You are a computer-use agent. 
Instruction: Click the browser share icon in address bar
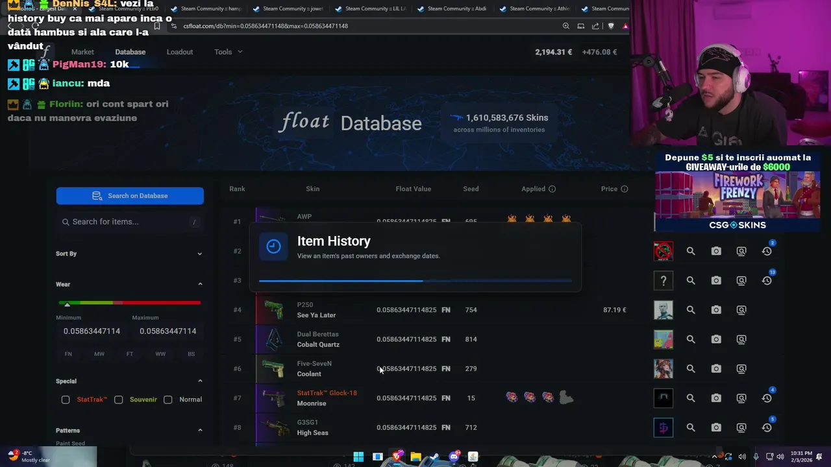coord(595,26)
